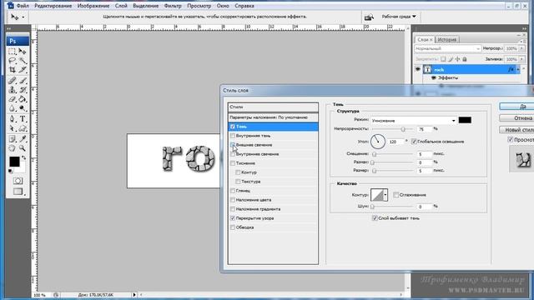The image size is (534, 300).
Task: Open the Изображение menu
Action: click(x=93, y=6)
